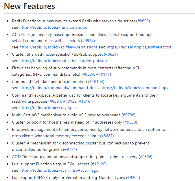Visit the acl#selectors documentation link

(x=139, y=47)
